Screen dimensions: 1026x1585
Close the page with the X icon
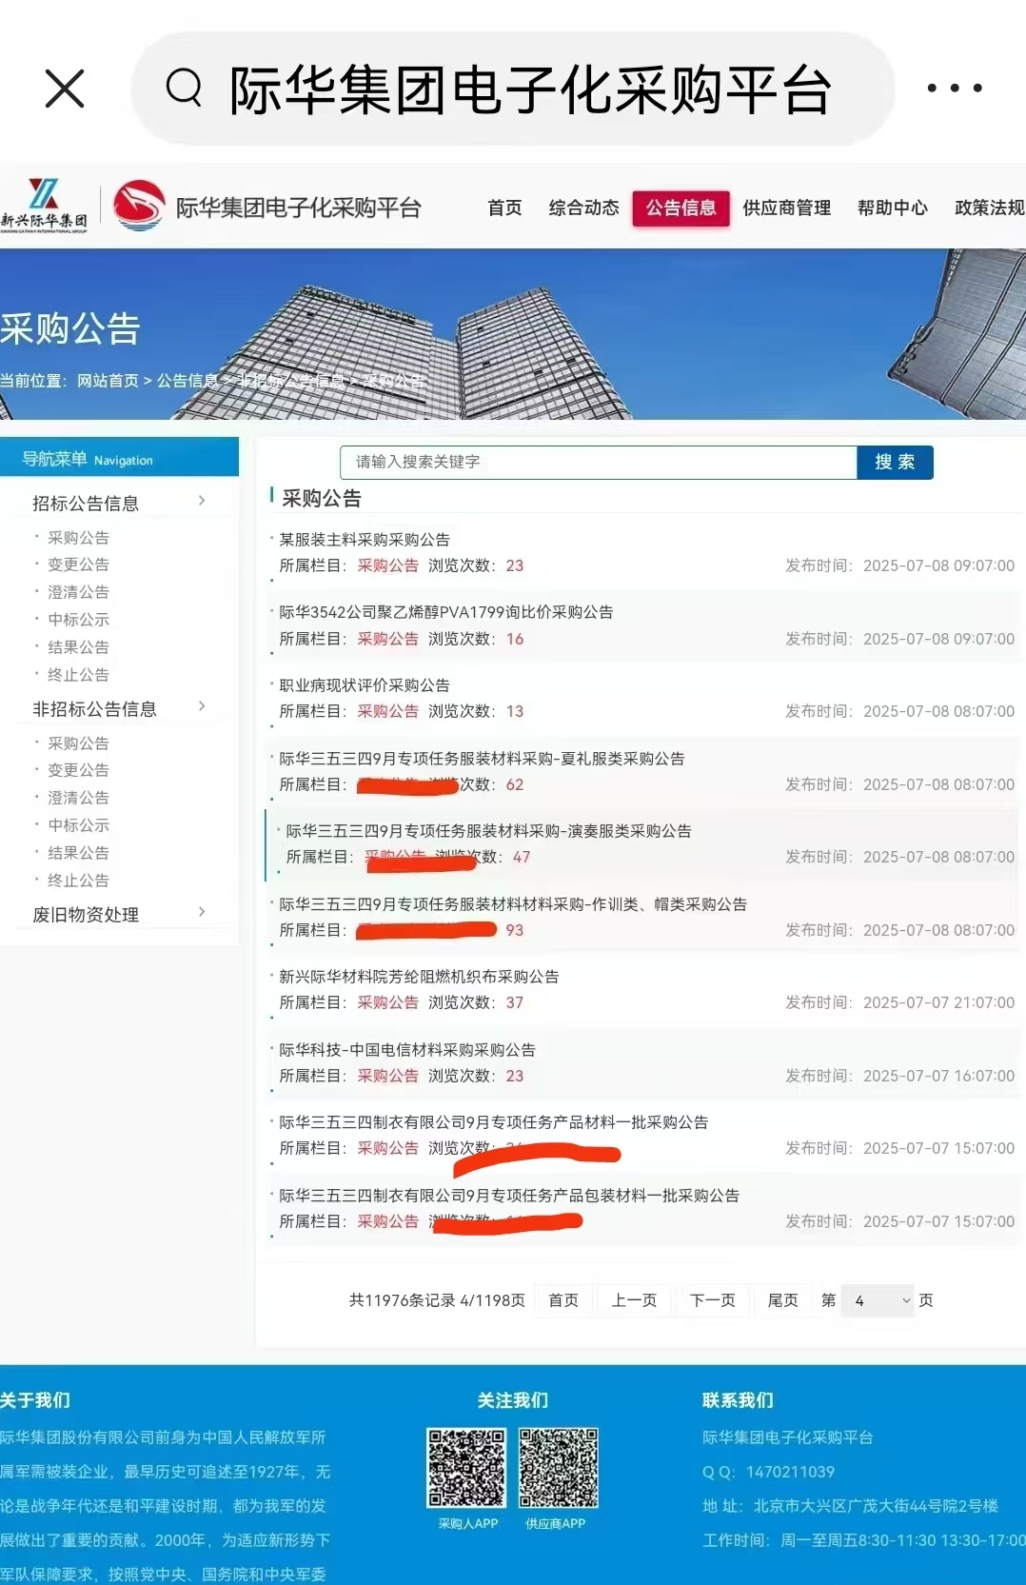pyautogui.click(x=65, y=89)
